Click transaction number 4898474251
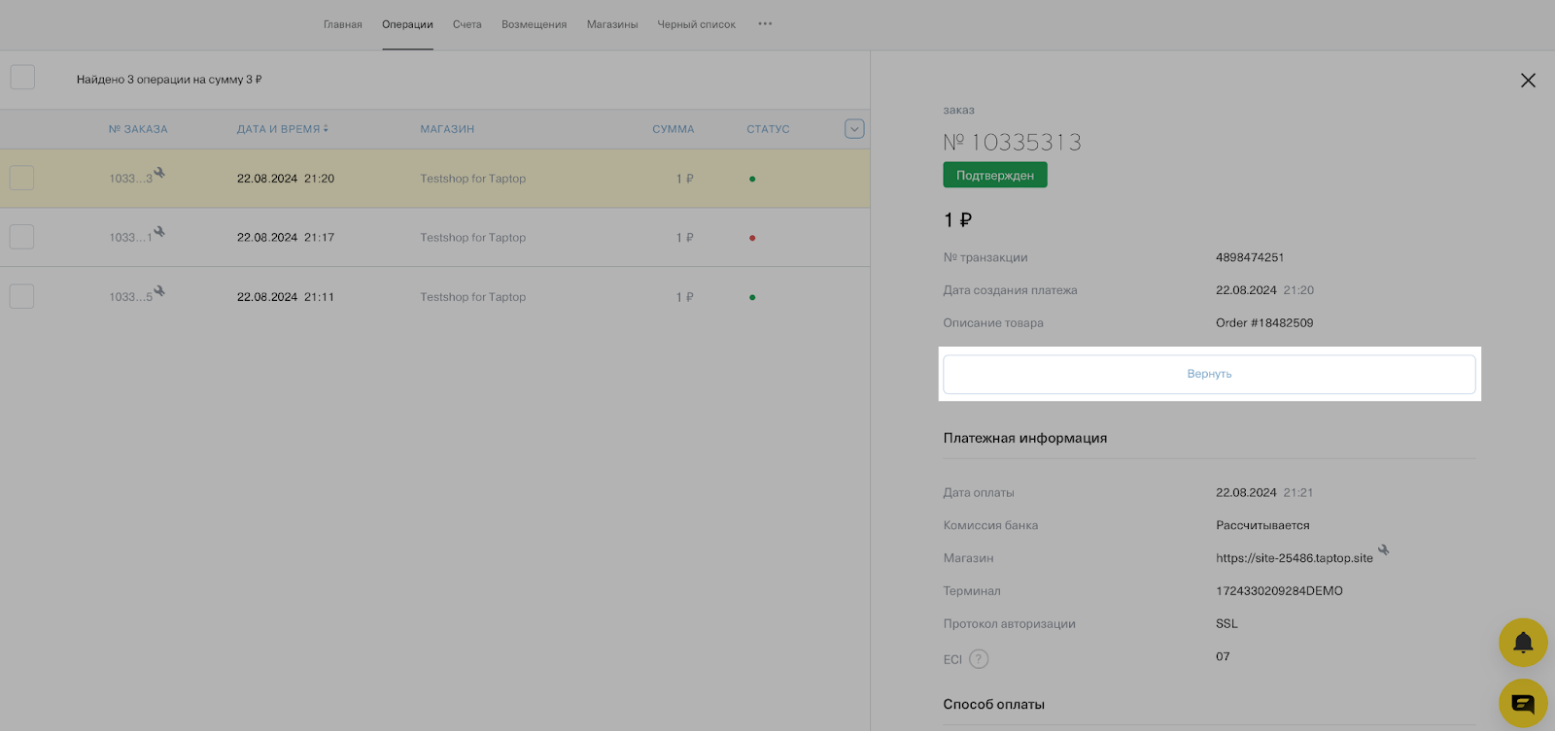This screenshot has height=731, width=1555. pyautogui.click(x=1250, y=257)
